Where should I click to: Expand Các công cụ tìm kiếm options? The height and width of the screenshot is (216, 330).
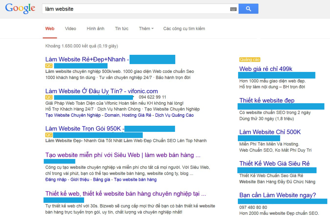click(184, 28)
